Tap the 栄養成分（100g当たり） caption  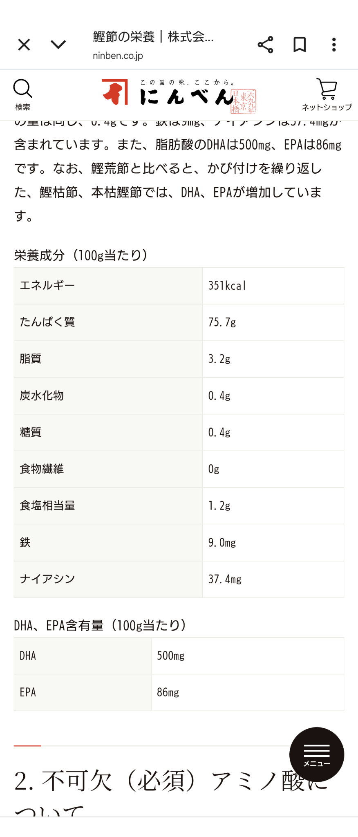click(81, 255)
